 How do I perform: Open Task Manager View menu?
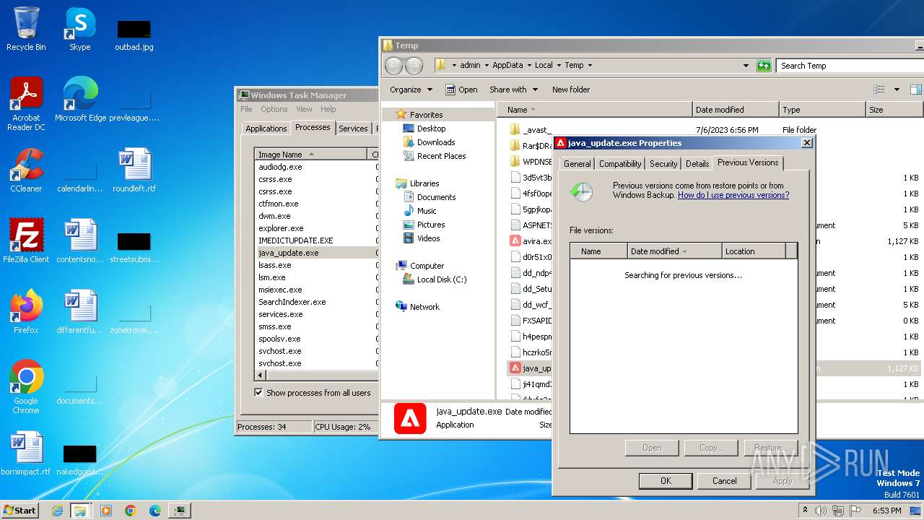(x=304, y=109)
